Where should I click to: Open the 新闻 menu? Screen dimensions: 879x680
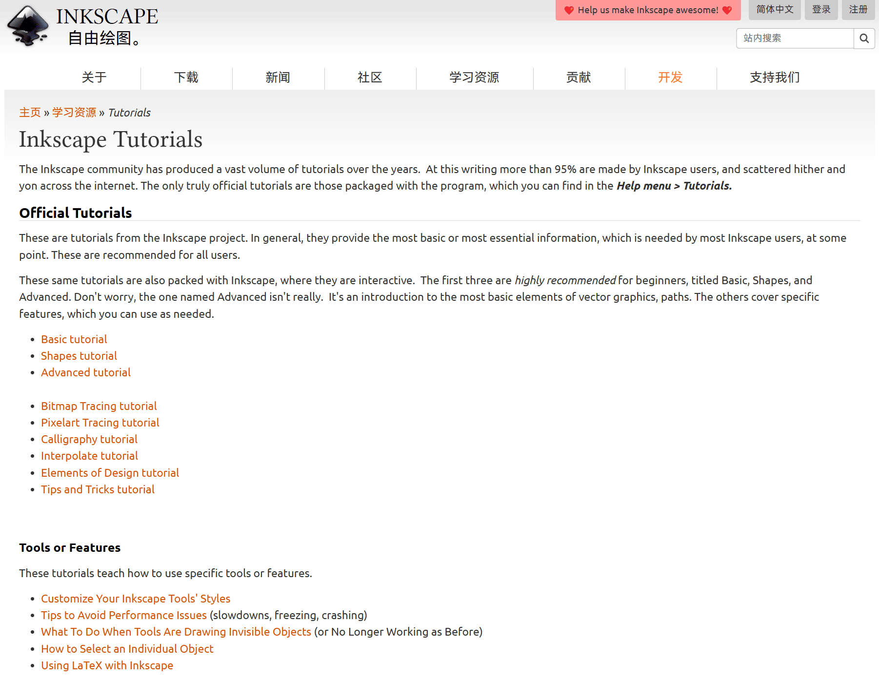(278, 78)
